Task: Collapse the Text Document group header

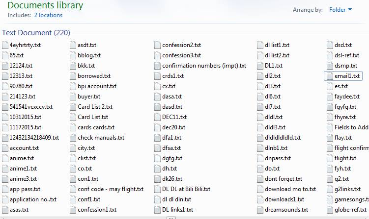Action: pyautogui.click(x=36, y=33)
